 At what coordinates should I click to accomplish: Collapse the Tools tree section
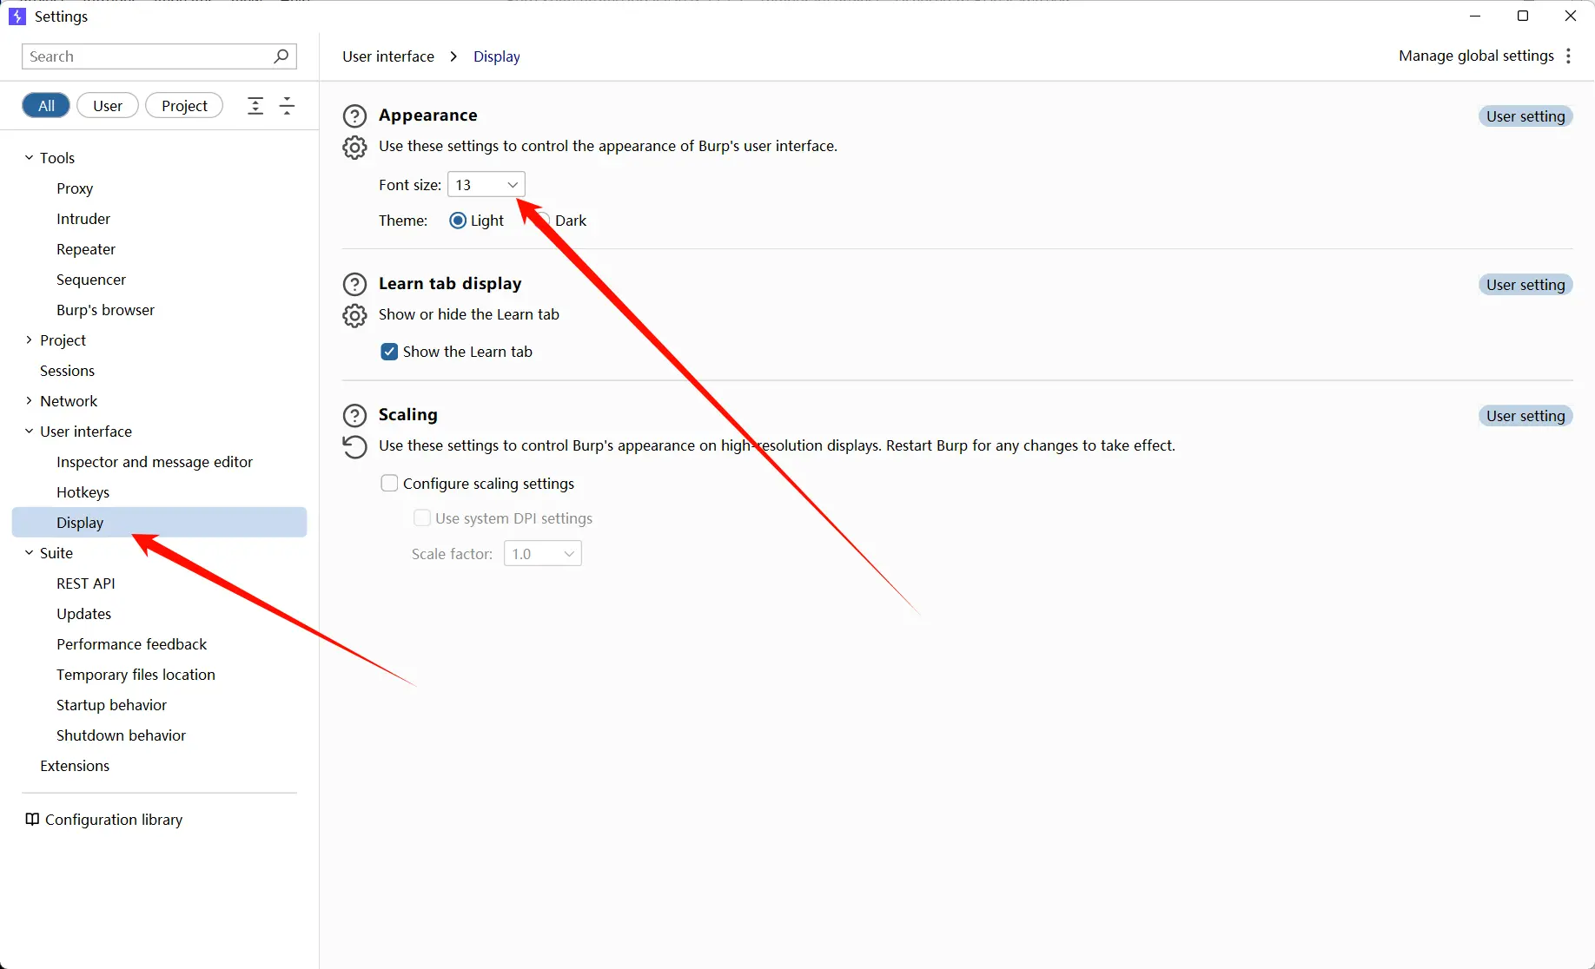(x=29, y=158)
